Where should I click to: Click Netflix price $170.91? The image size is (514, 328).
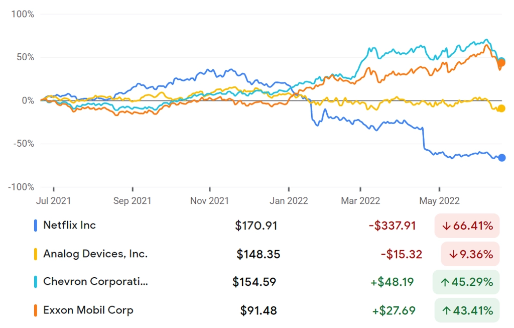click(x=256, y=226)
